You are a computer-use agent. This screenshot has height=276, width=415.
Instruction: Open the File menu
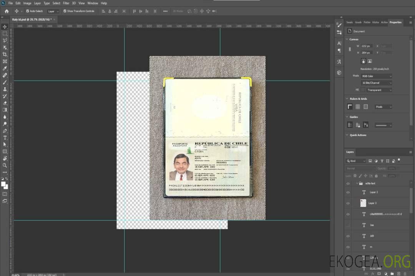click(11, 3)
